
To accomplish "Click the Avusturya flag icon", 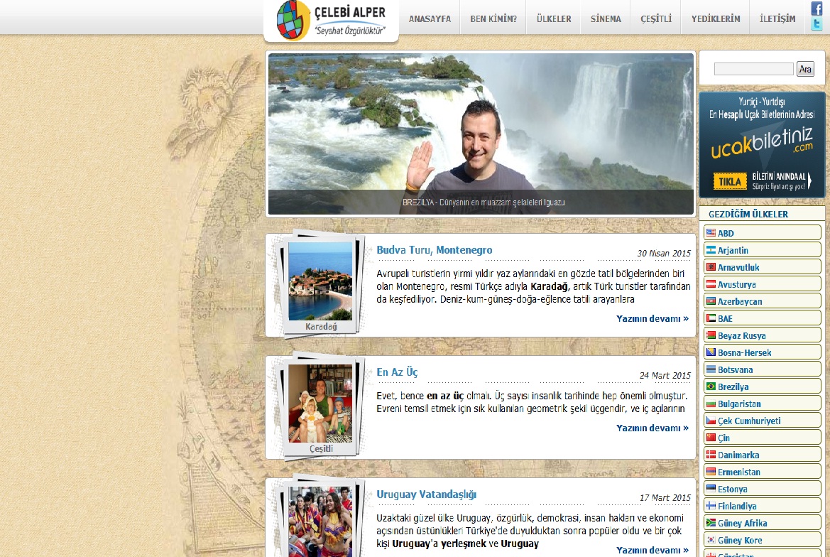I will tap(711, 283).
